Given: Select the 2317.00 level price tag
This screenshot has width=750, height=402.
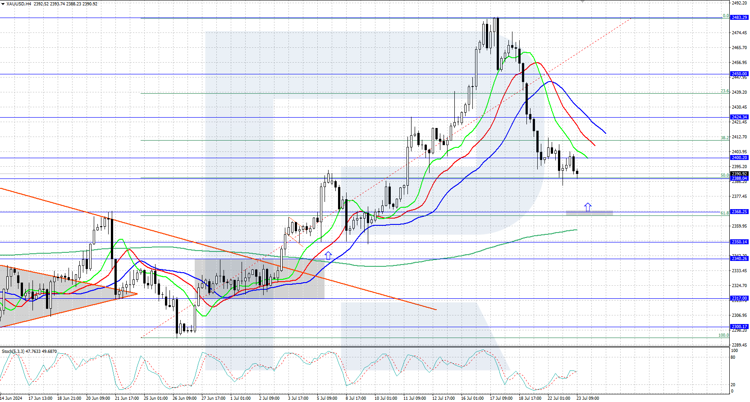Looking at the screenshot, I should 739,298.
